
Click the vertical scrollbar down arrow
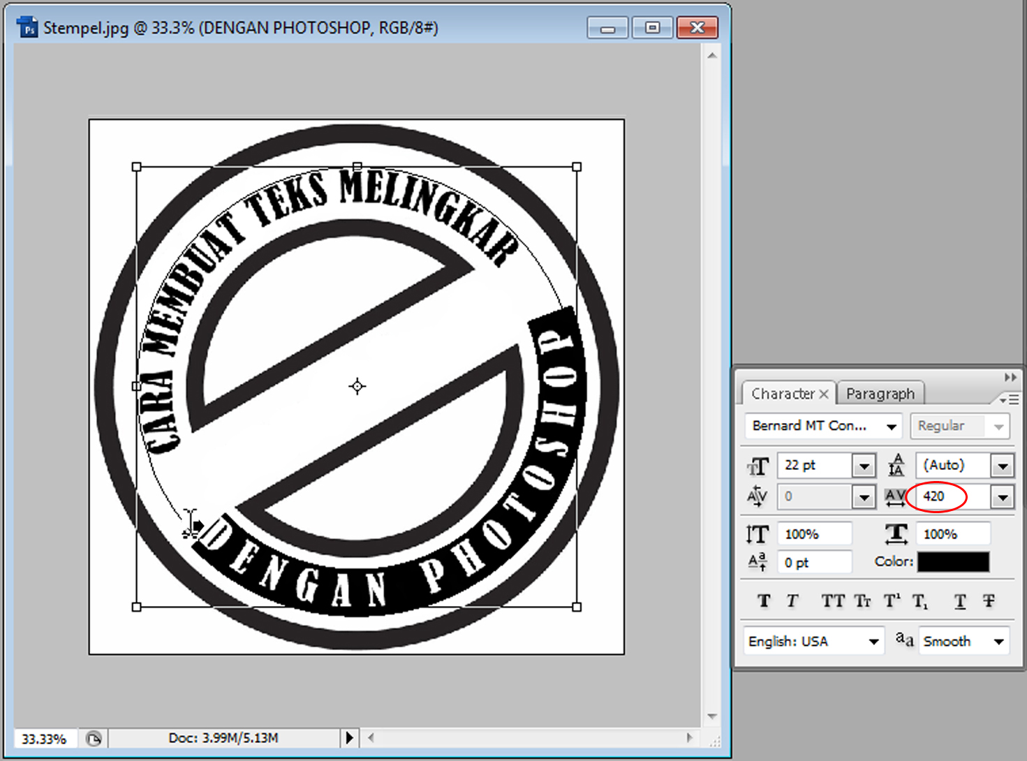[x=712, y=716]
